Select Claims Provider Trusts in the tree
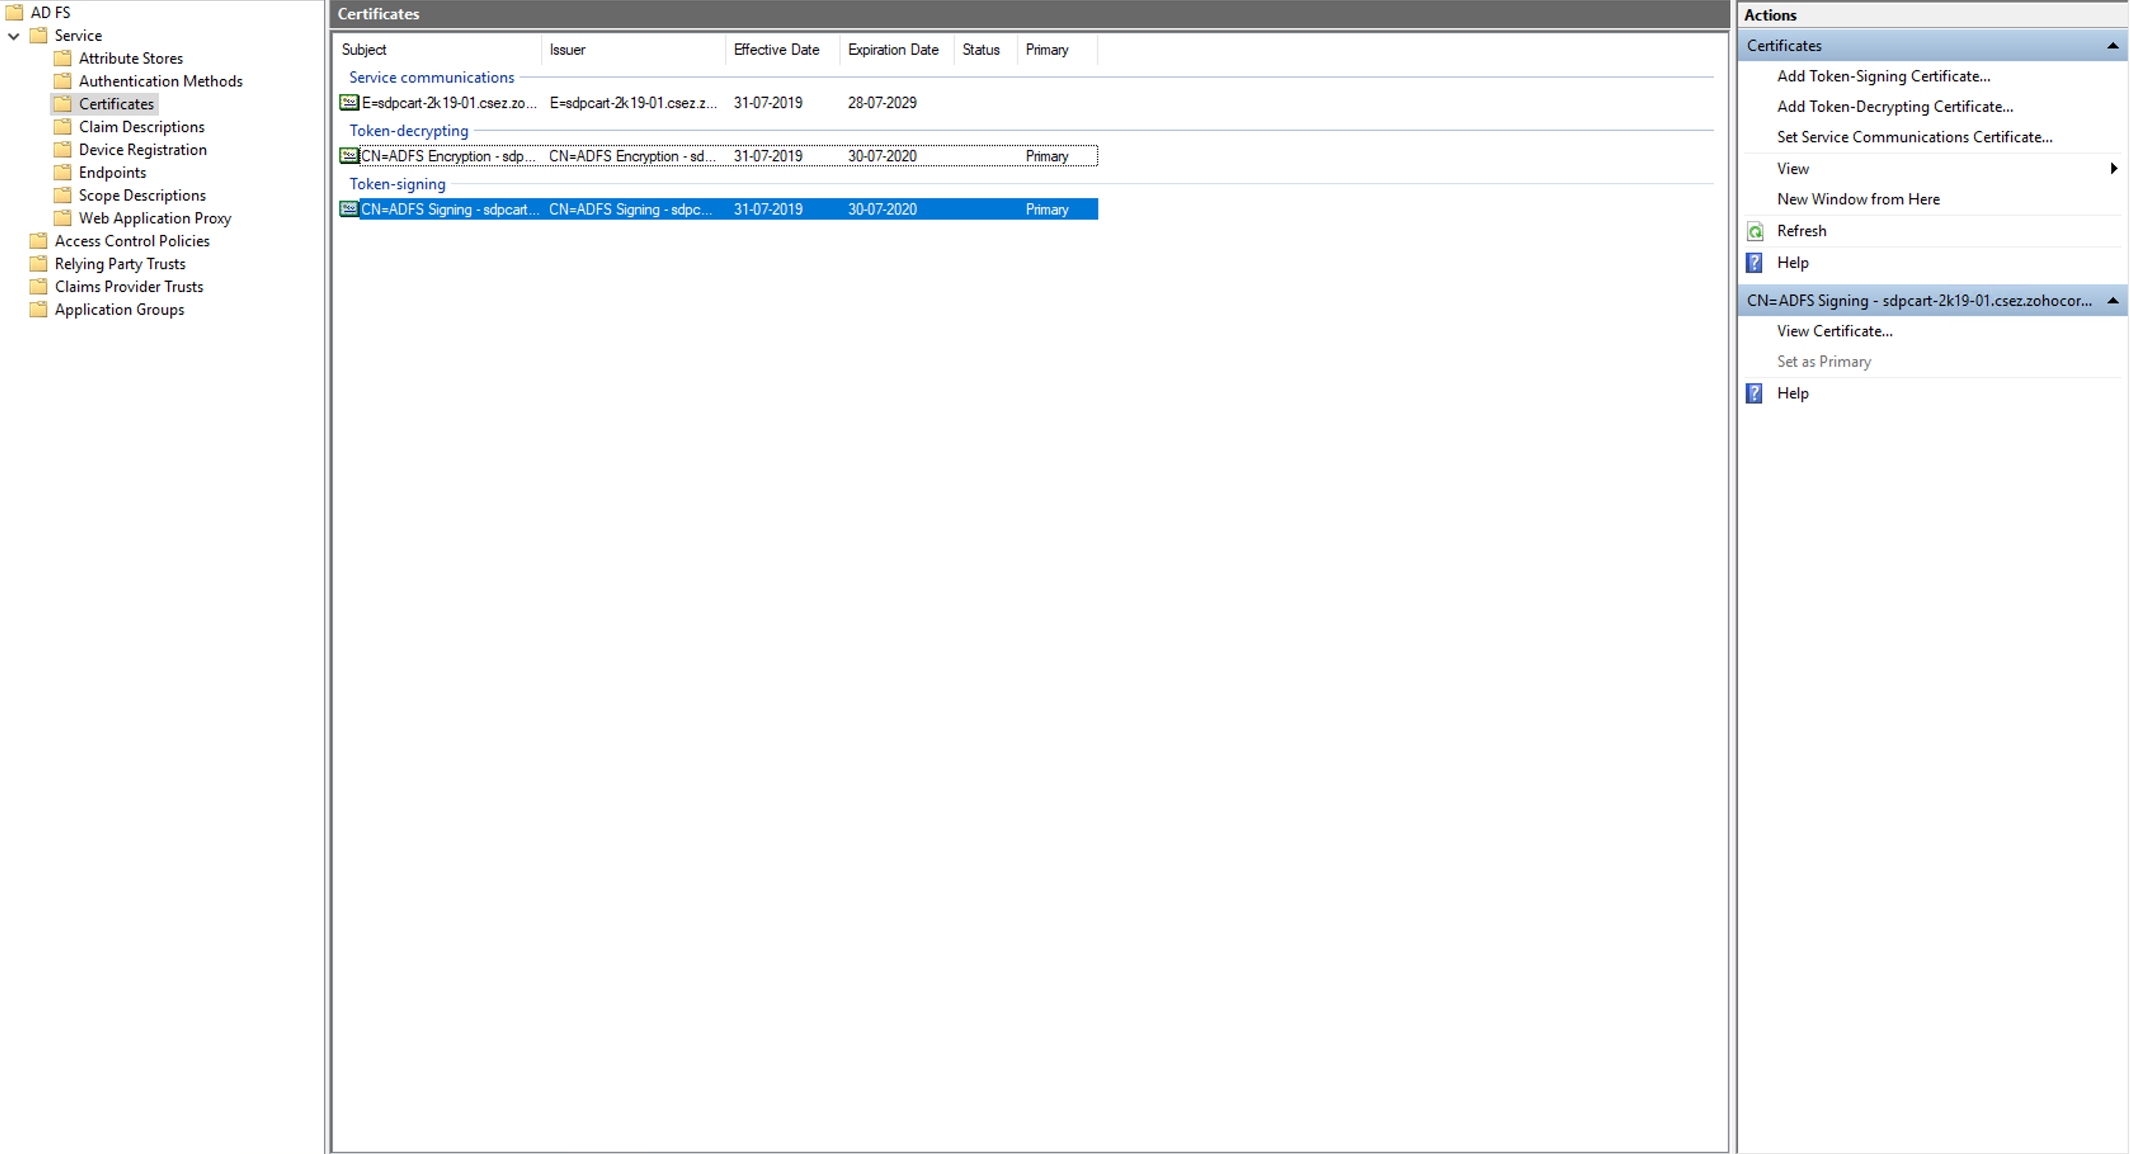Screen dimensions: 2130x1154 click(x=129, y=287)
